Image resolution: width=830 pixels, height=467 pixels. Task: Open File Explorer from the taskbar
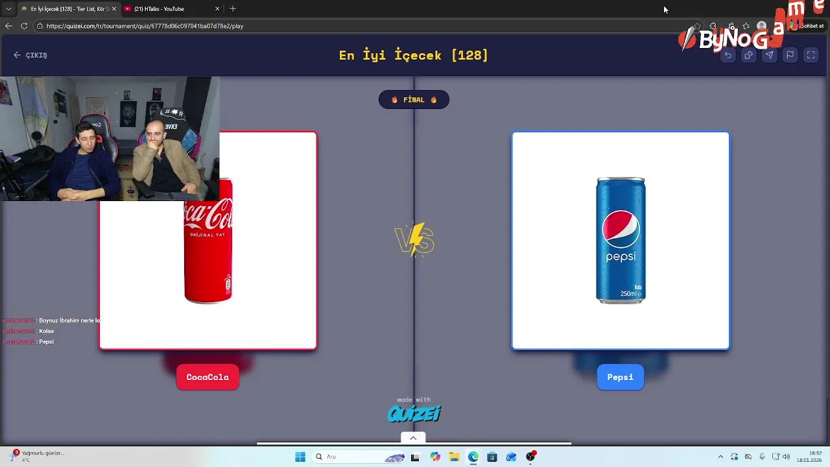point(454,457)
